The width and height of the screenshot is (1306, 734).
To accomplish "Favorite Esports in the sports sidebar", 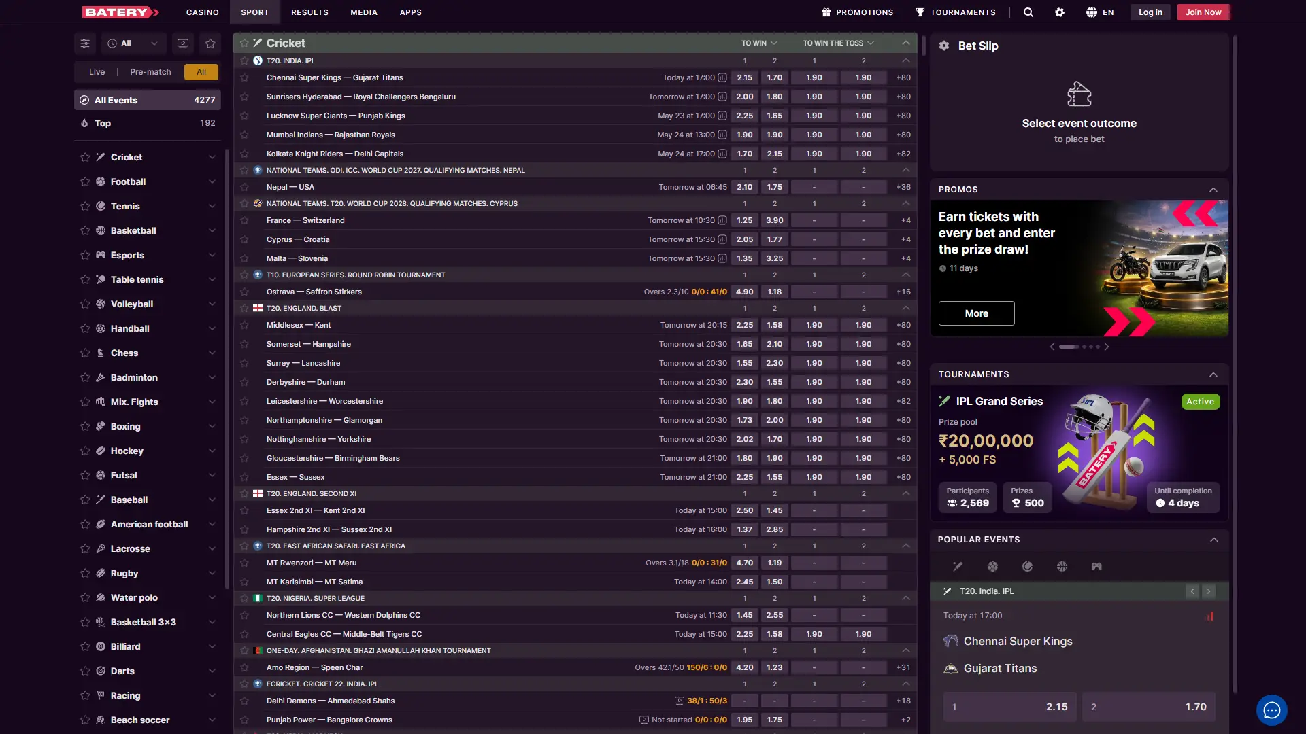I will 85,255.
